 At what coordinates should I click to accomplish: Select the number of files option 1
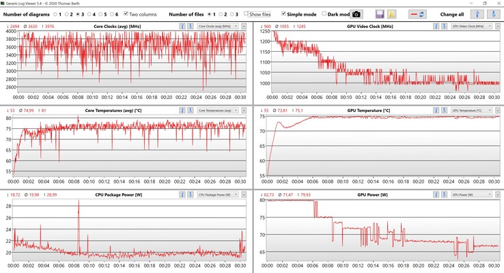tap(209, 14)
